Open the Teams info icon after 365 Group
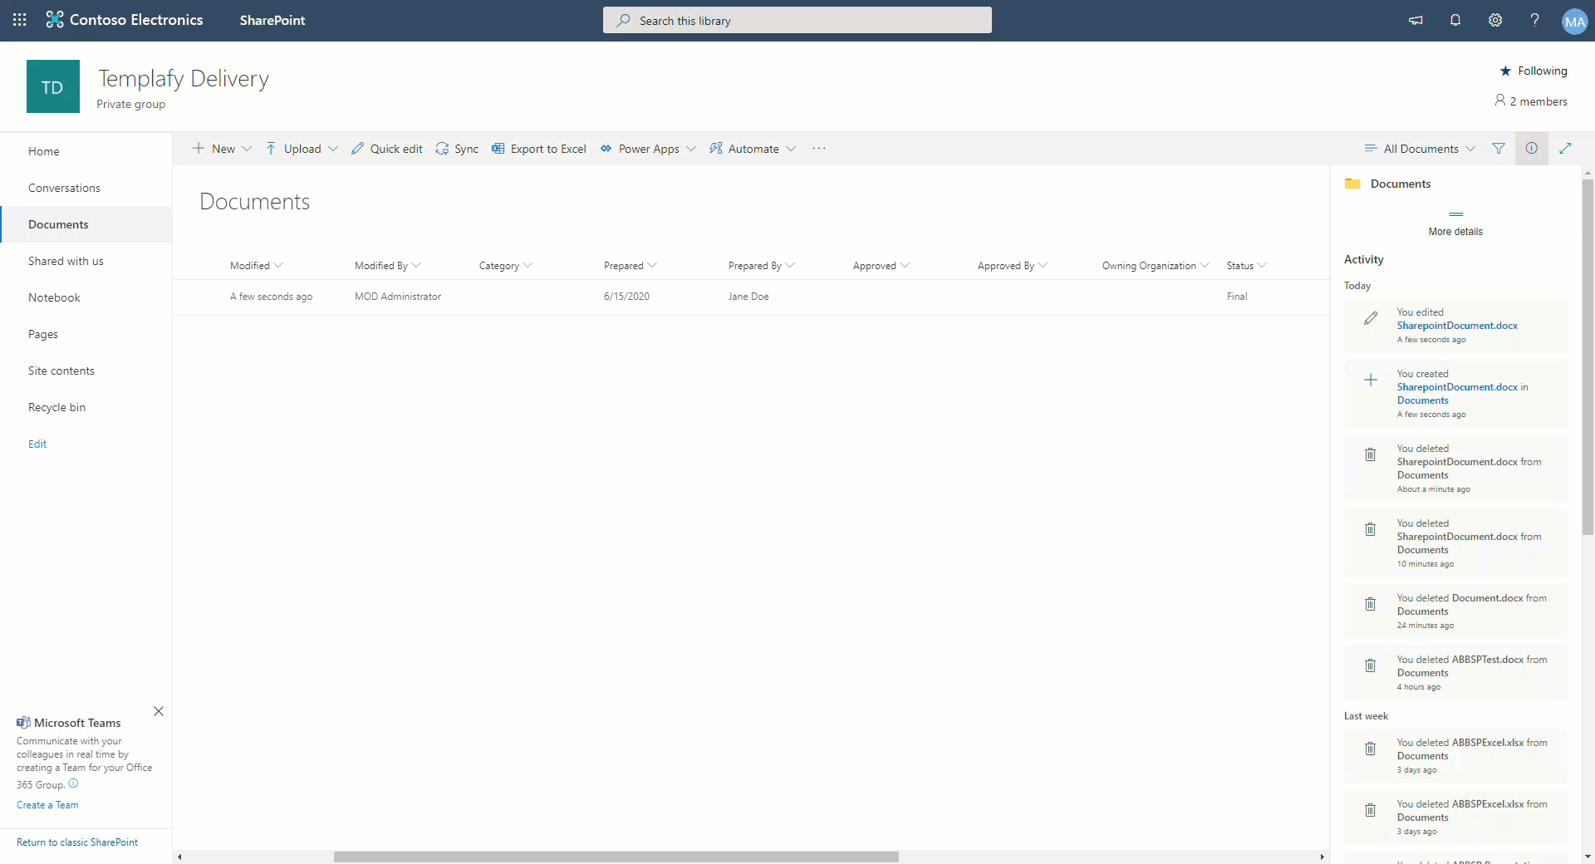The height and width of the screenshot is (864, 1595). [73, 783]
